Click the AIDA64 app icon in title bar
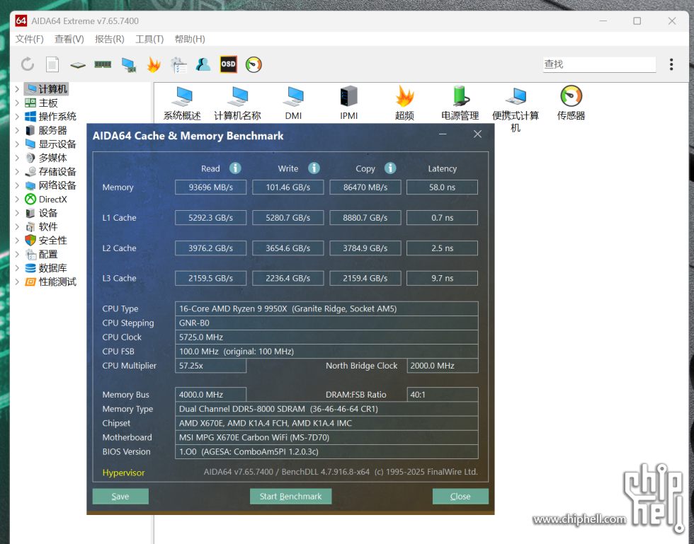Screen dimensions: 694x544 [21, 21]
